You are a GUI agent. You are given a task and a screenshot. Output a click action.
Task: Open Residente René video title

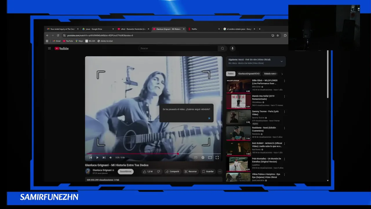264,129
